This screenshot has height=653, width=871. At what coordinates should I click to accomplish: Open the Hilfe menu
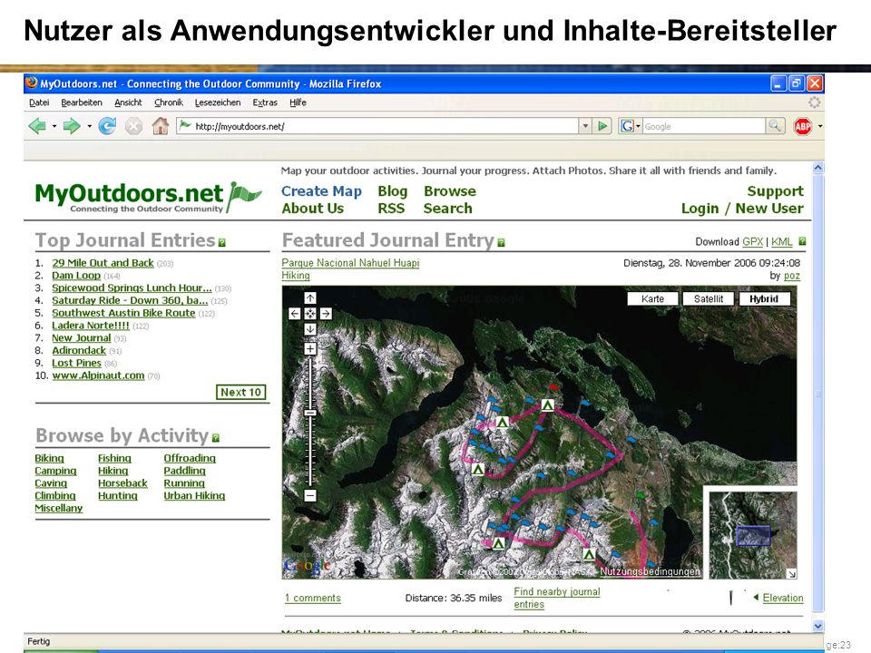[298, 102]
